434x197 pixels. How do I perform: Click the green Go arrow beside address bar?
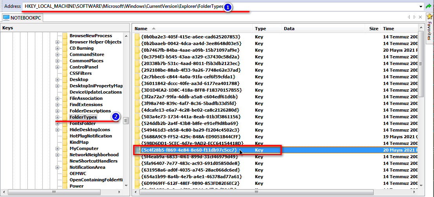pos(428,6)
